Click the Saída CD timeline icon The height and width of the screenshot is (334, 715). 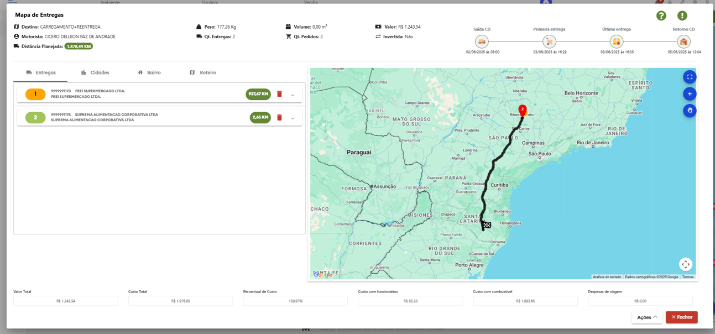tap(482, 41)
